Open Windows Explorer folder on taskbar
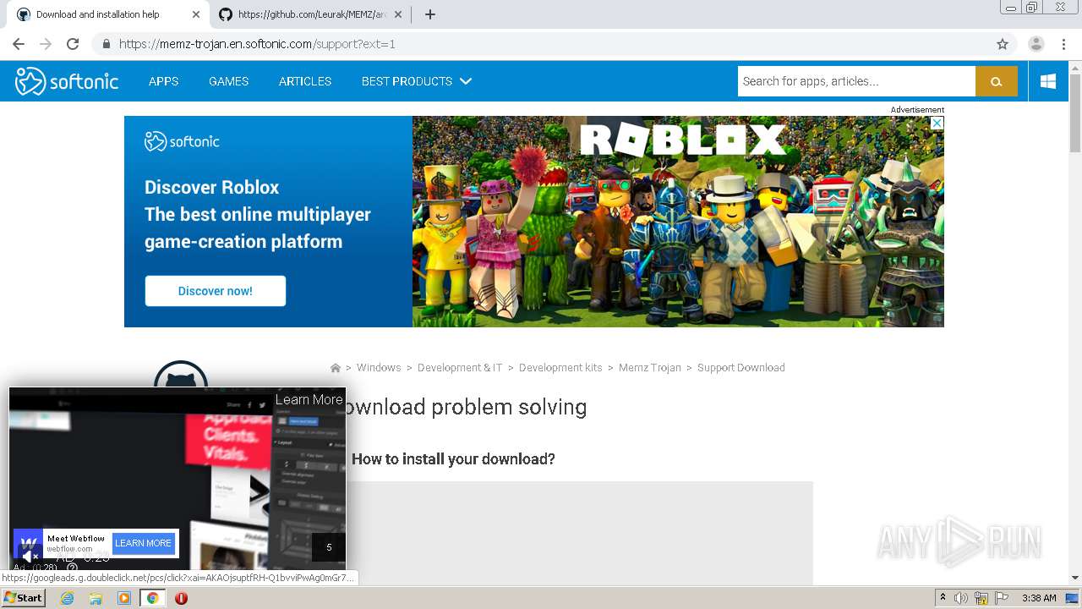The height and width of the screenshot is (609, 1082). (x=96, y=598)
